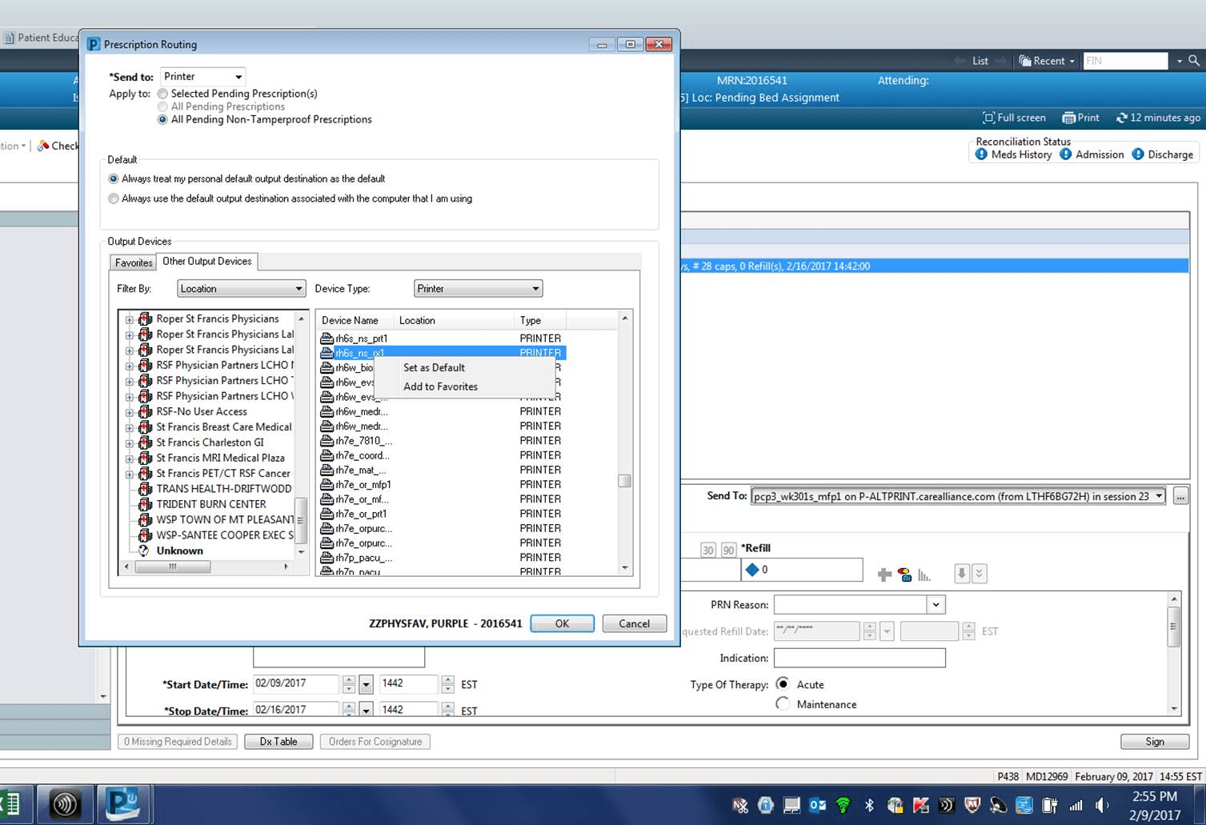Click the pill and calculator icon near Refill
The image size is (1206, 825).
904,574
